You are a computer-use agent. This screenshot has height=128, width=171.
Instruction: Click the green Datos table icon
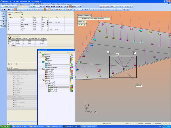point(22,14)
